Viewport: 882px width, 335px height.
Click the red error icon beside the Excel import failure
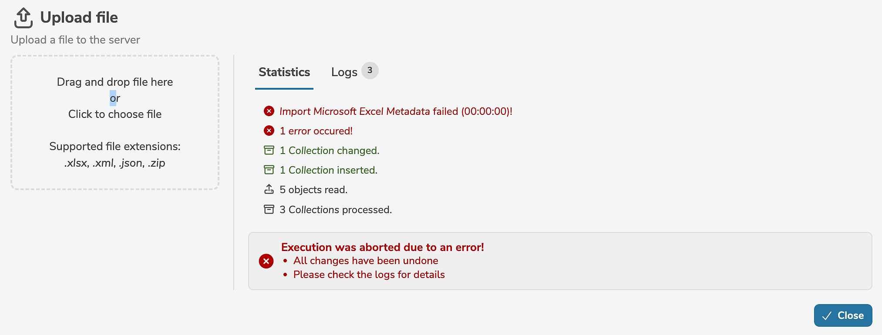click(268, 111)
